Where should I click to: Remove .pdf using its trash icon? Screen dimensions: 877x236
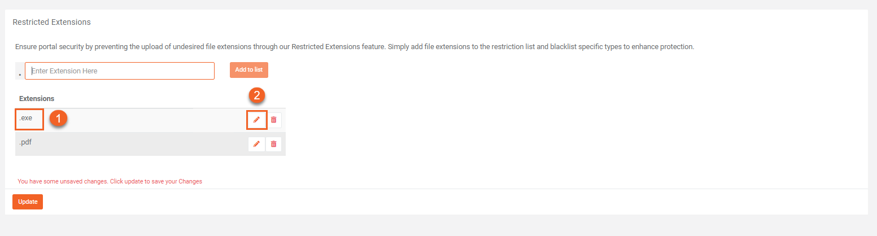tap(274, 144)
